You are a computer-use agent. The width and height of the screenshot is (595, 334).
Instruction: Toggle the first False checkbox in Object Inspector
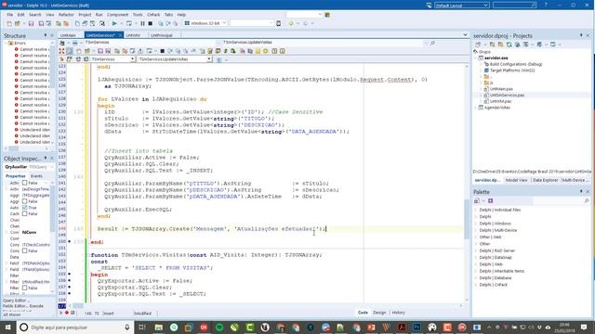[x=25, y=183]
